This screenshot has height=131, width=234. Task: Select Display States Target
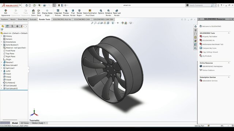(47, 13)
